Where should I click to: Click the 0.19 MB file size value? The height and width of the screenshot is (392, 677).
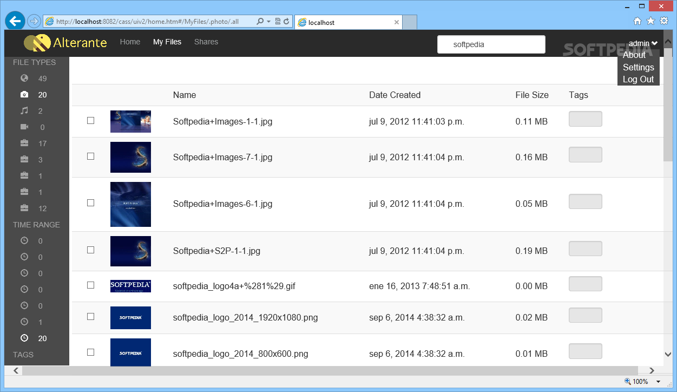[531, 251]
